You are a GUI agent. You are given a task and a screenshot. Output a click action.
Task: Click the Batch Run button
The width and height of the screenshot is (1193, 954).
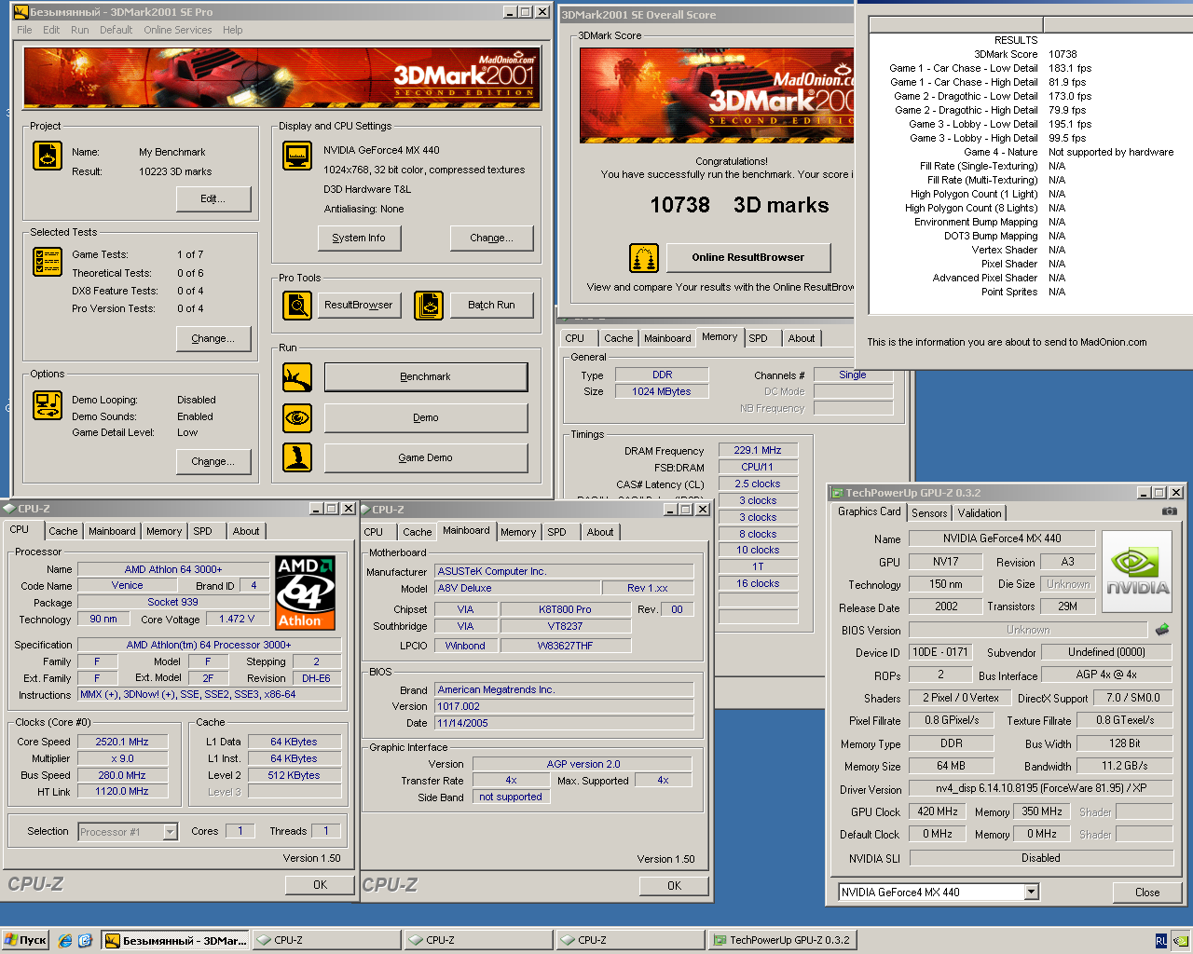491,305
